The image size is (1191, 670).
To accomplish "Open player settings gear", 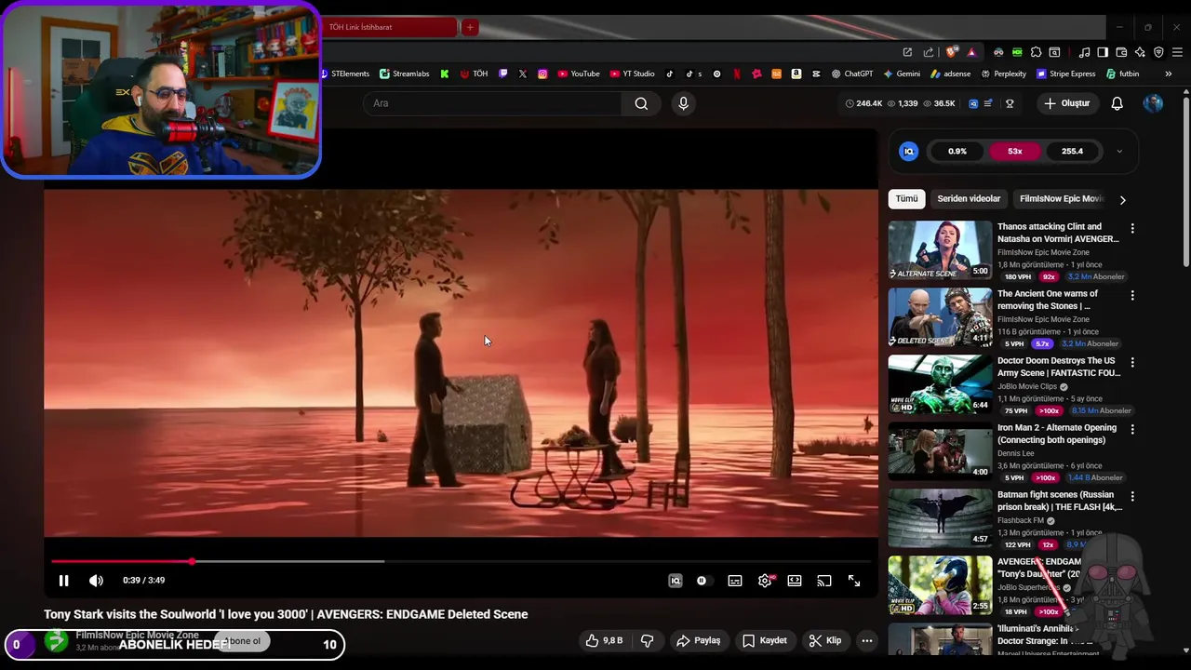I will pyautogui.click(x=765, y=581).
